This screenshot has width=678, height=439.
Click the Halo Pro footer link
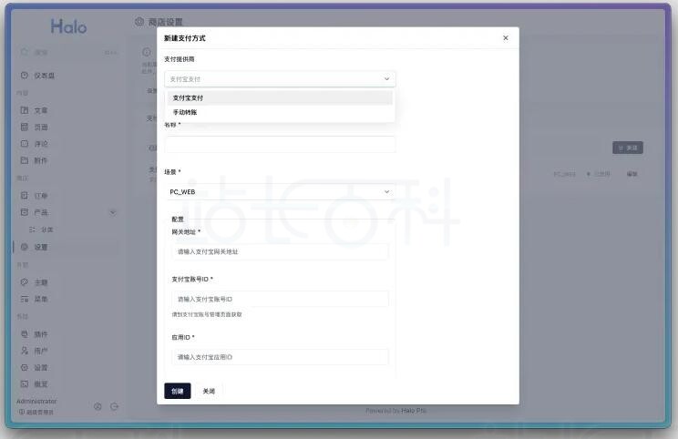tap(414, 411)
